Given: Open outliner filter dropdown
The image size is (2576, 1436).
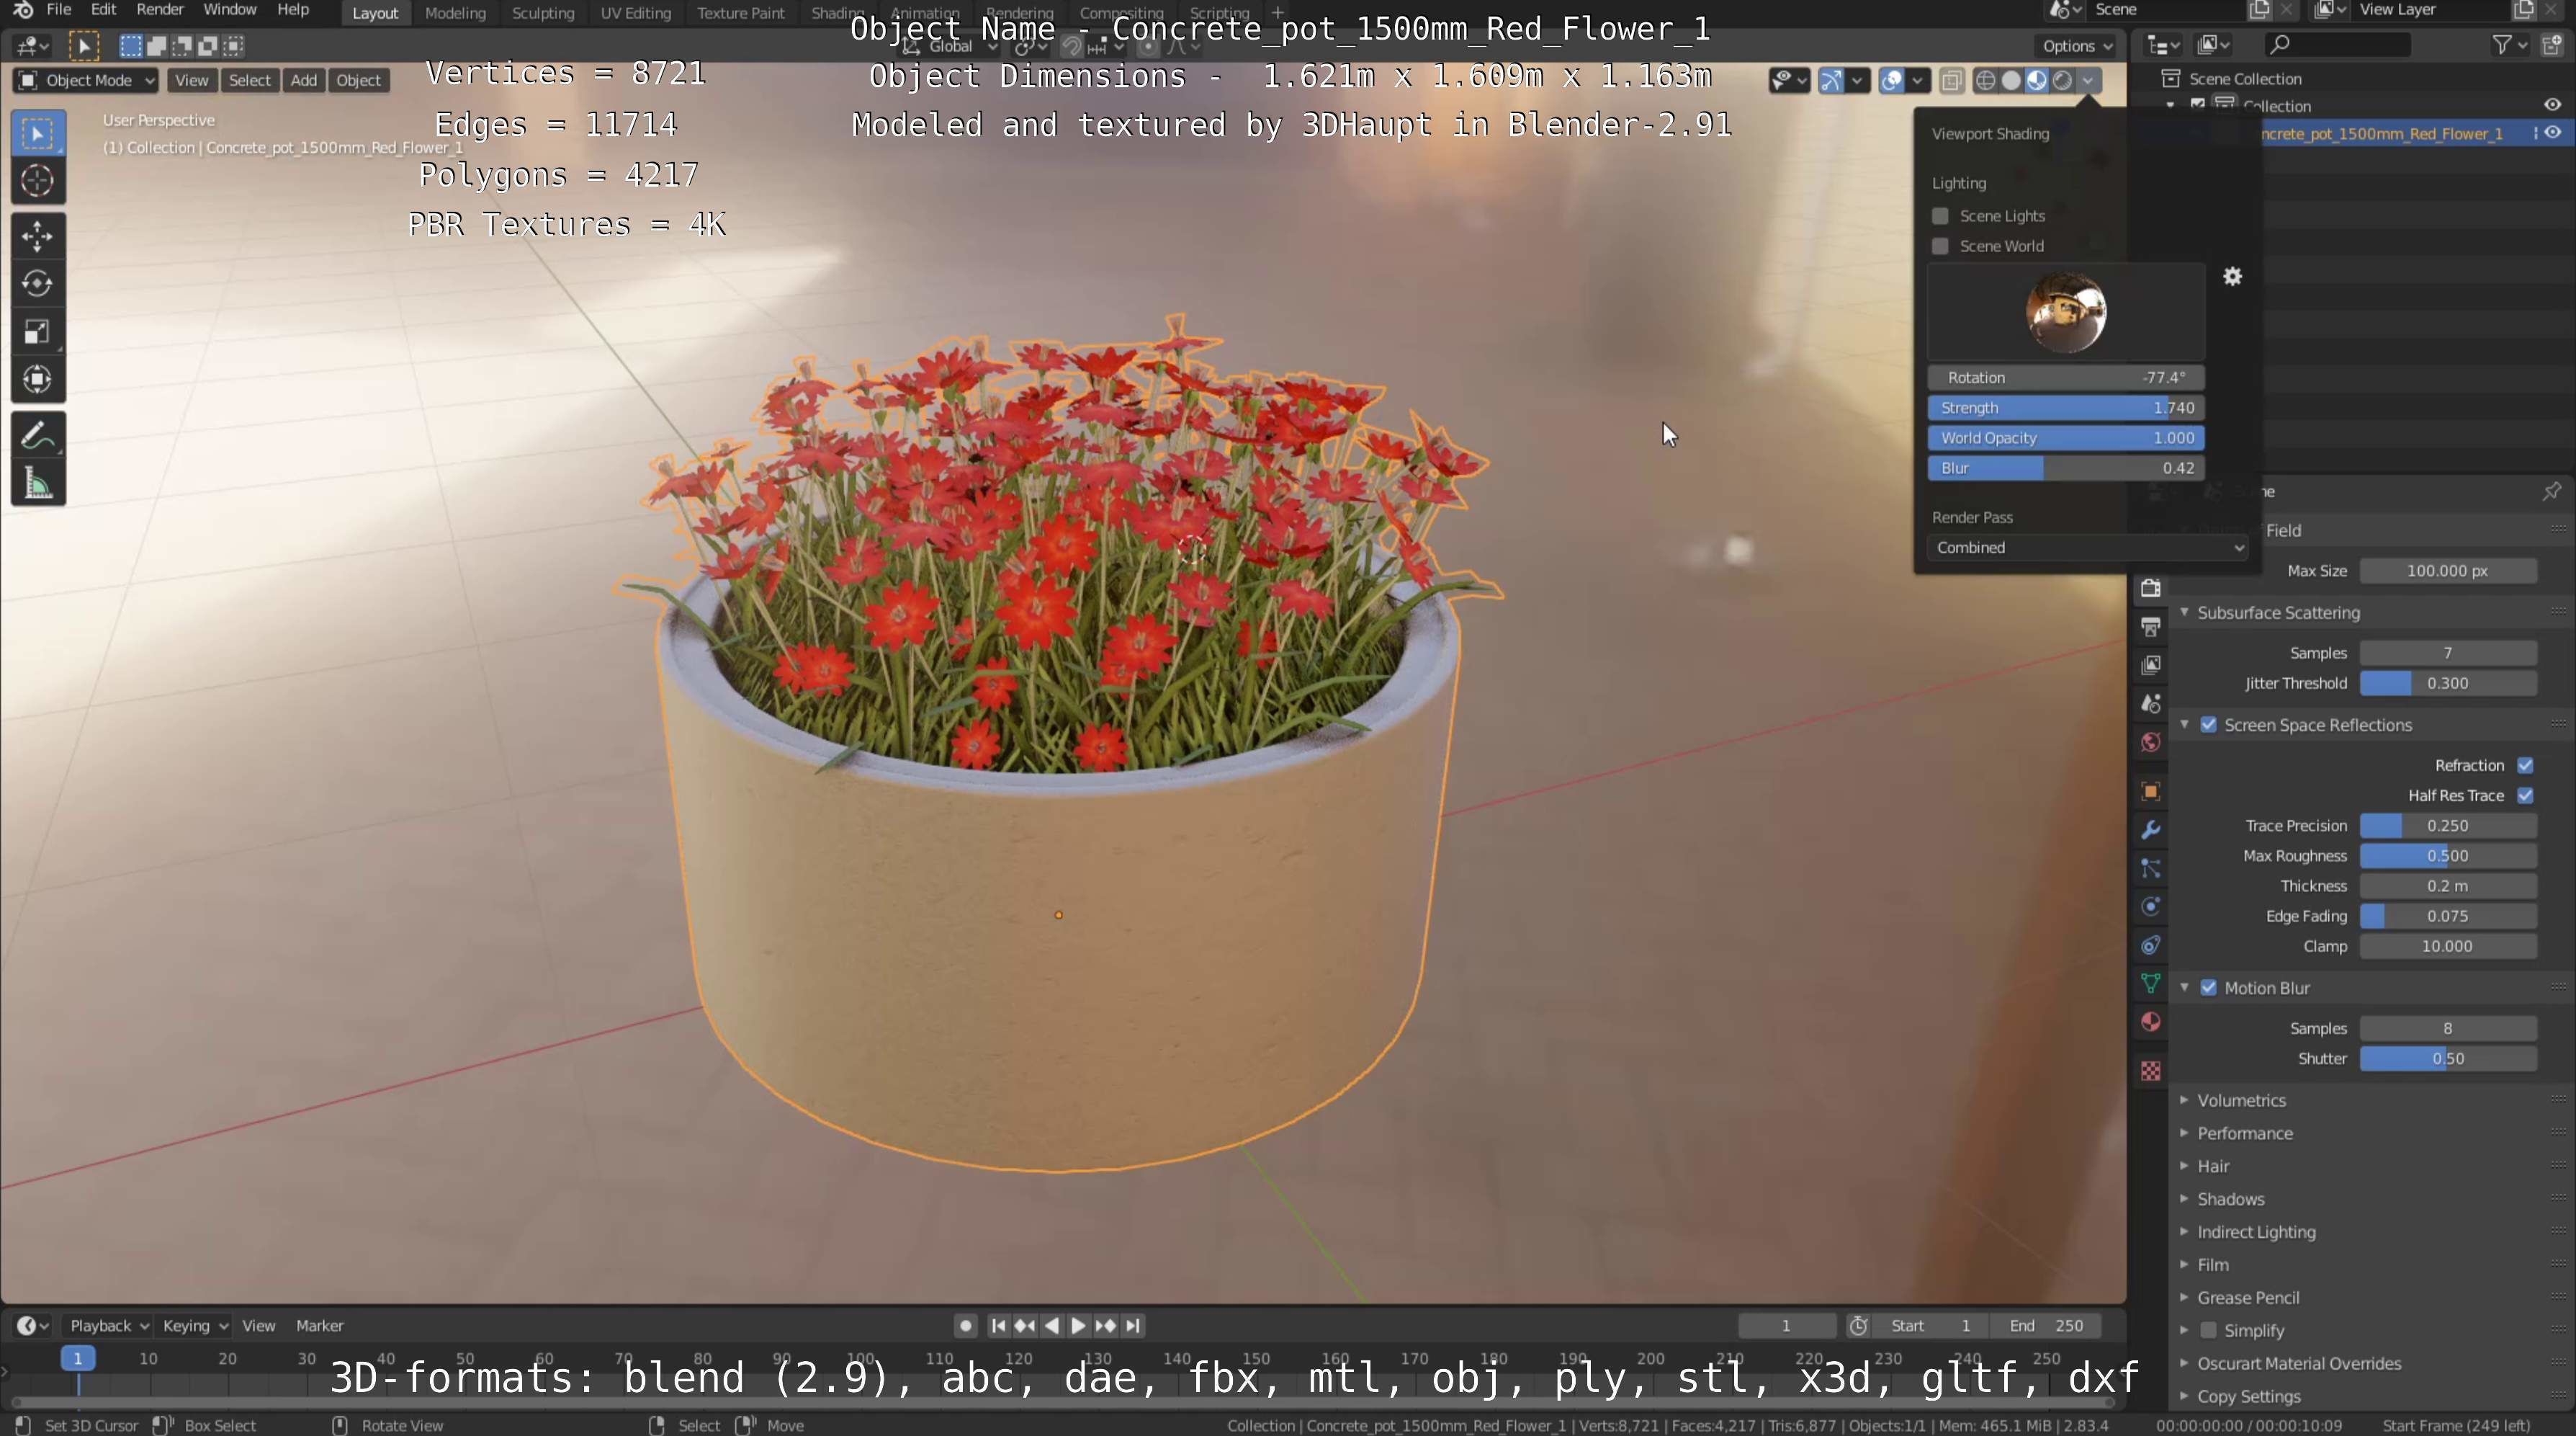Looking at the screenshot, I should (2509, 45).
